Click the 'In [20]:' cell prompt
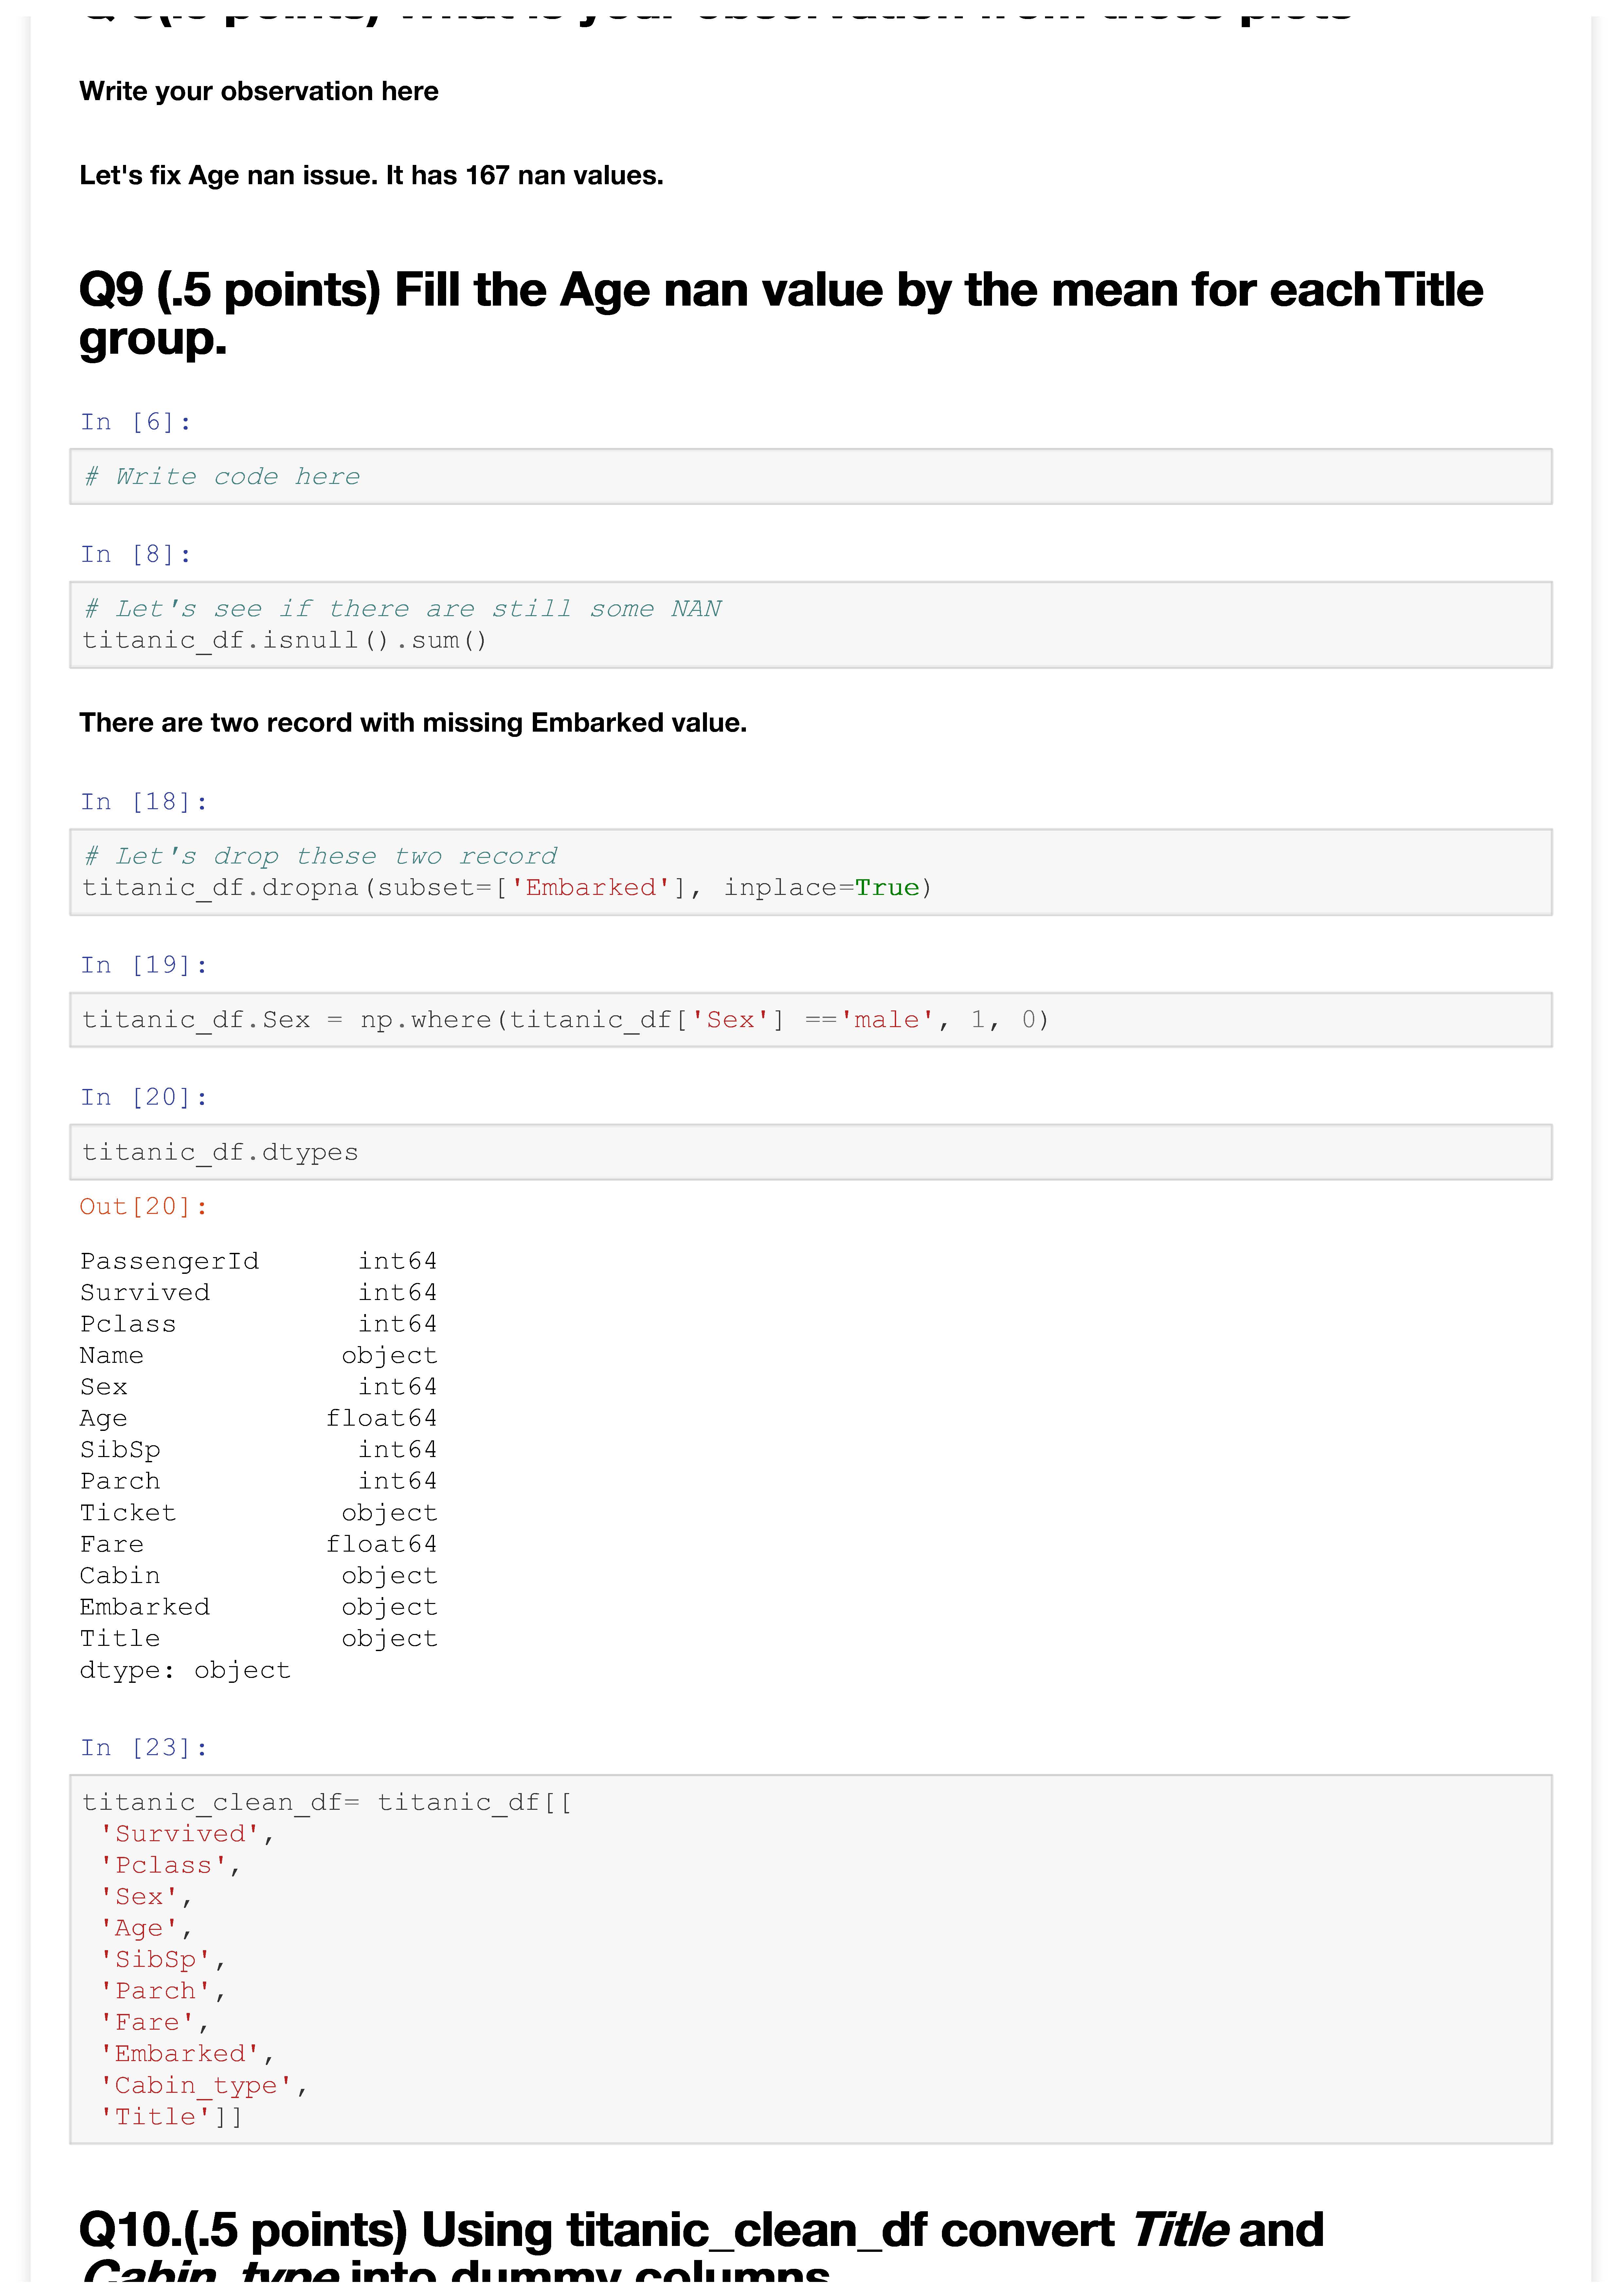The width and height of the screenshot is (1623, 2296). pos(144,1097)
